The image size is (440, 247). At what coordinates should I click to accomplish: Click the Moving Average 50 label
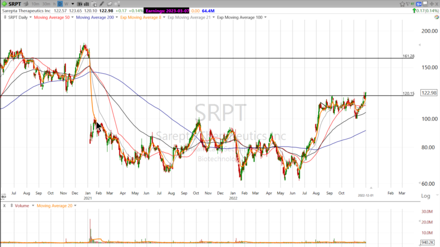tap(52, 17)
